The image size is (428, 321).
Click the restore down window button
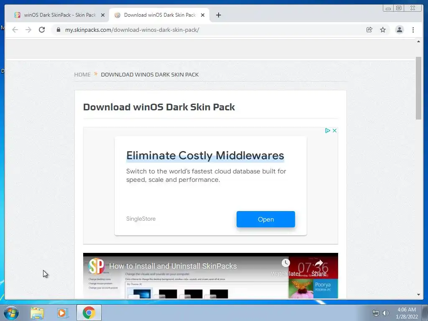click(x=399, y=8)
